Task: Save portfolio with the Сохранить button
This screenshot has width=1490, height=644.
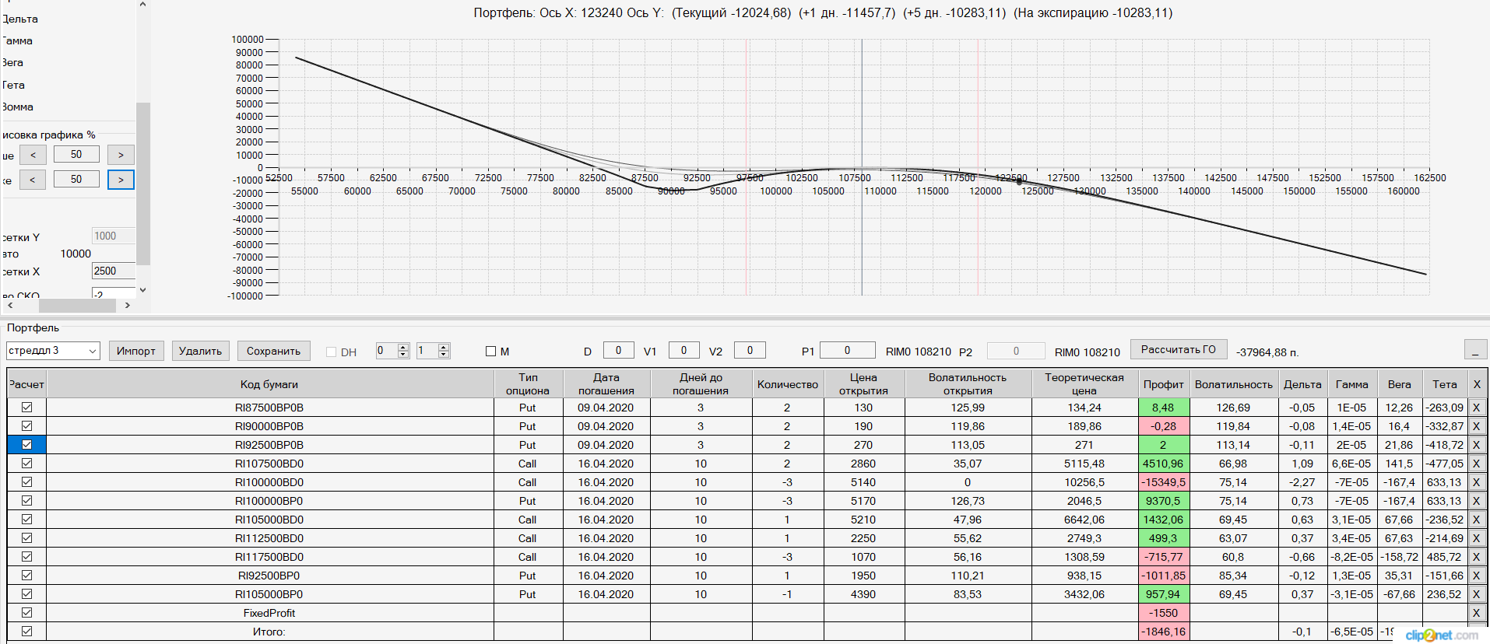Action: coord(274,351)
